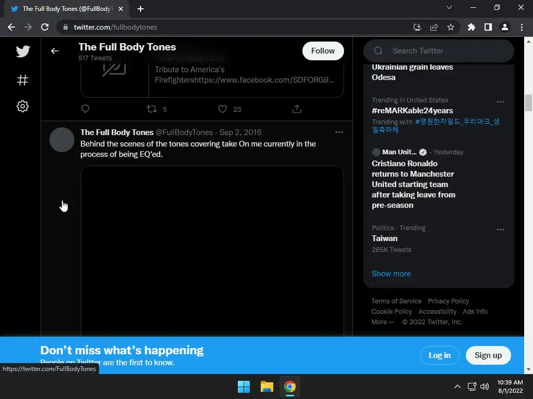Open the Settings gear in sidebar
Viewport: 533px width, 399px height.
point(23,106)
